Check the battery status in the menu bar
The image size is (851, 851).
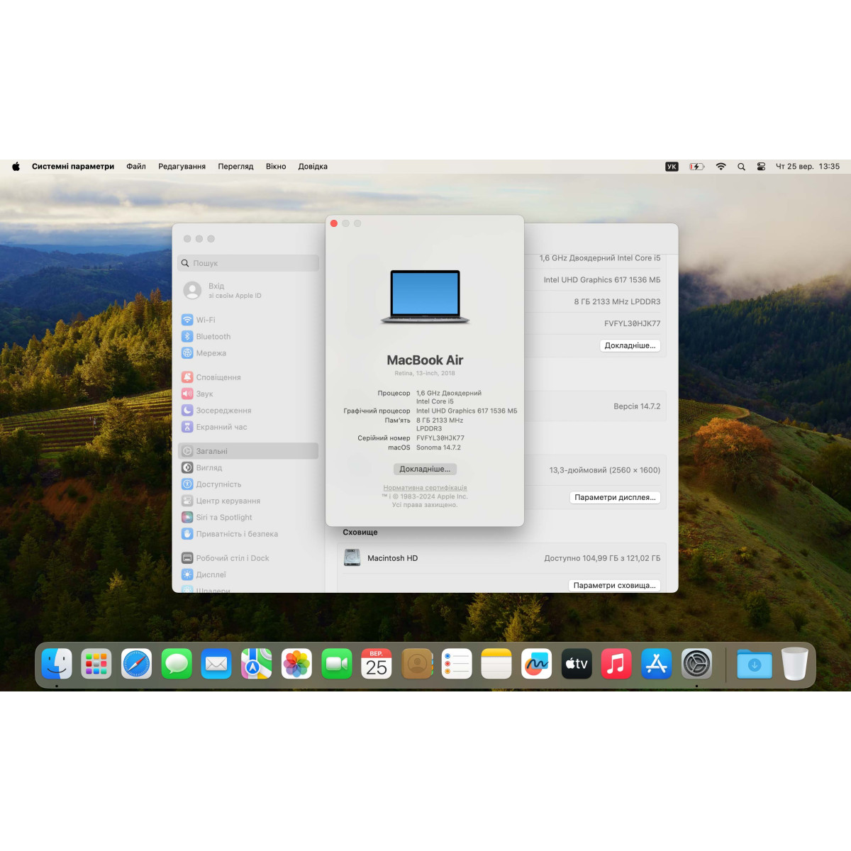click(x=697, y=167)
